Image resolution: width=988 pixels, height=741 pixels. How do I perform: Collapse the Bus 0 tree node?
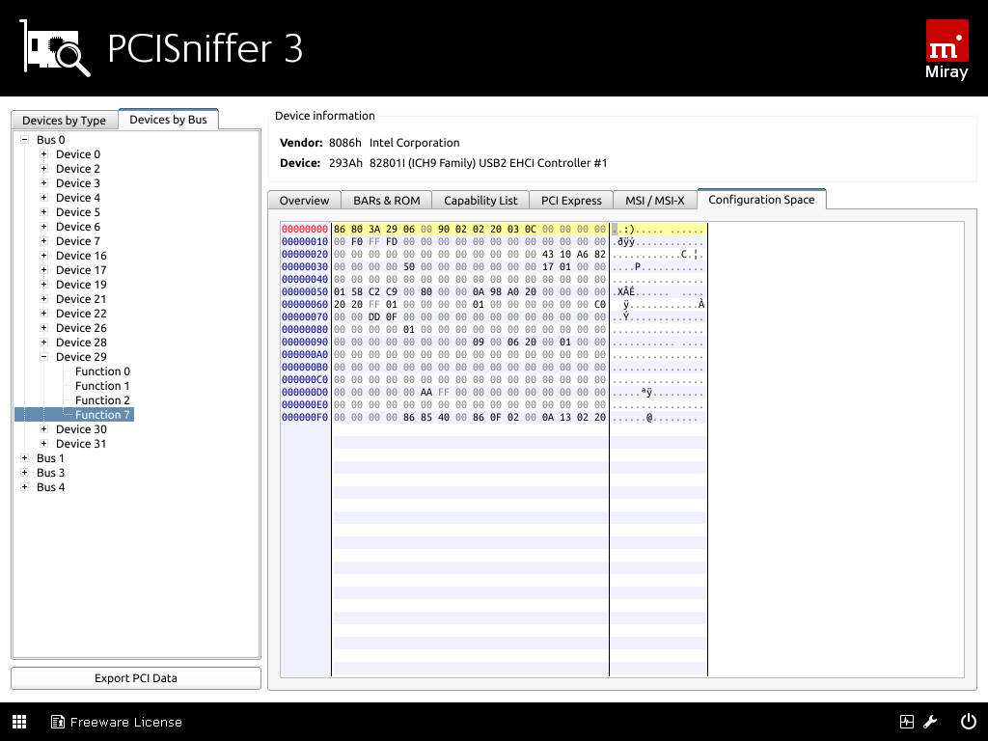pyautogui.click(x=24, y=140)
